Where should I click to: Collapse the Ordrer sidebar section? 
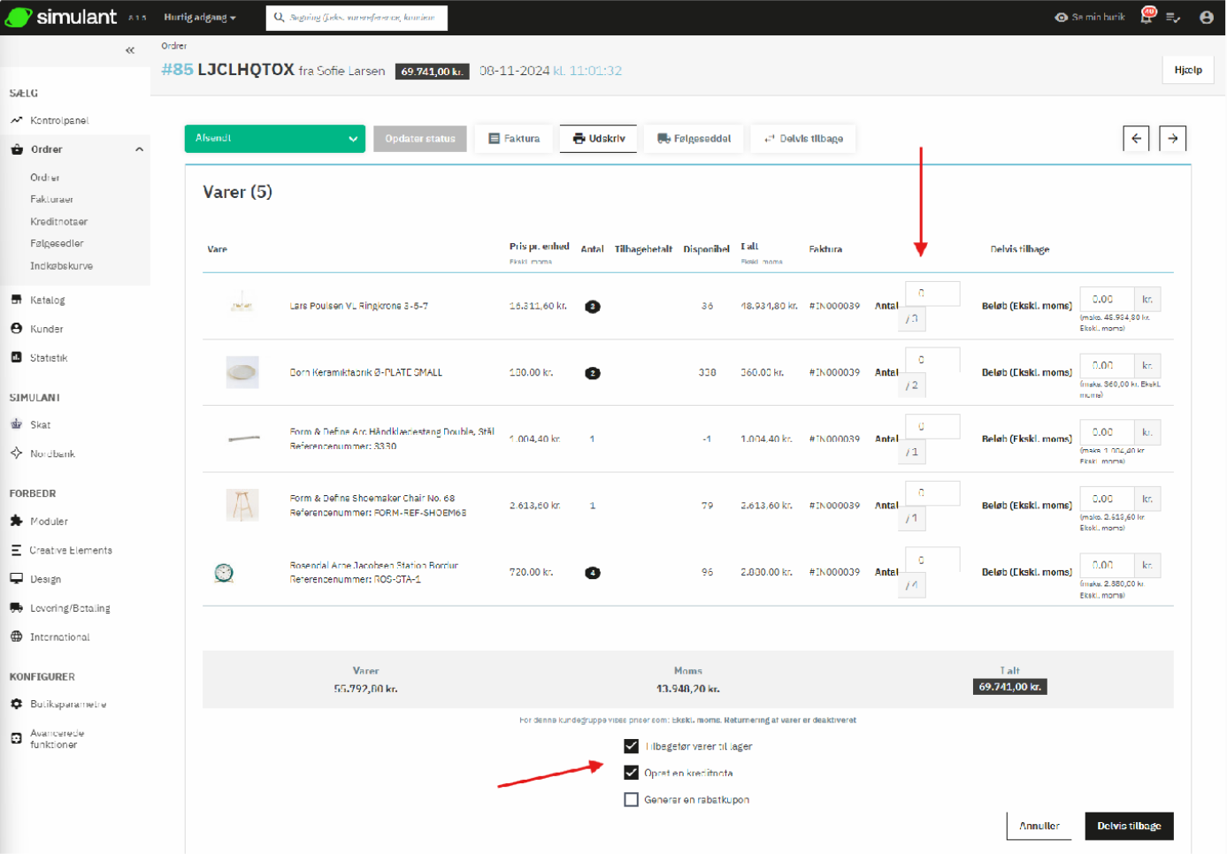[139, 149]
